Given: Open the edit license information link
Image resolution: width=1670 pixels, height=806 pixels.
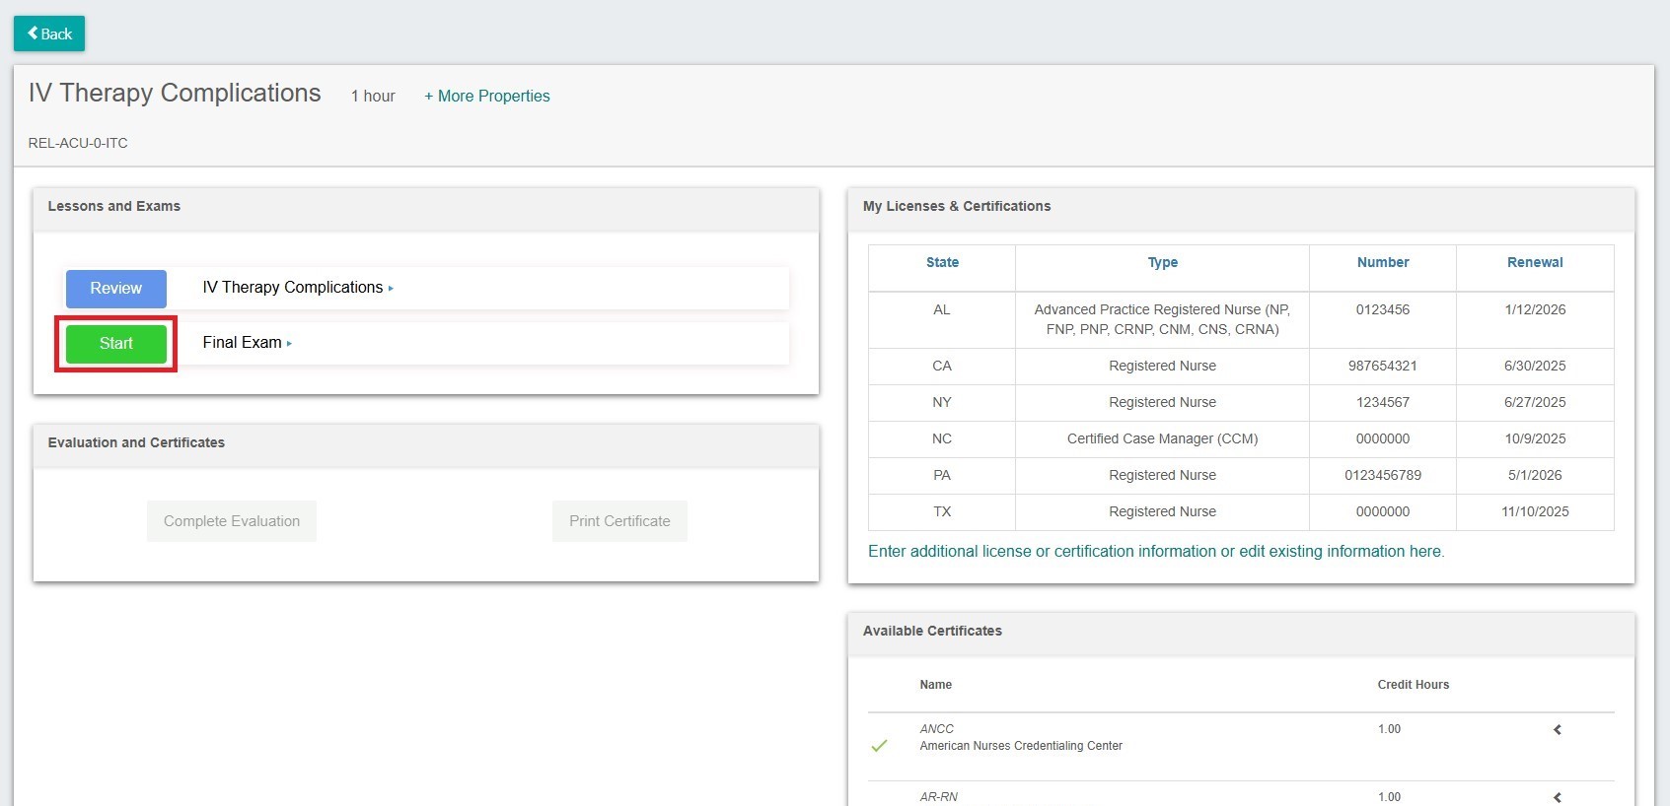Looking at the screenshot, I should tap(1156, 552).
